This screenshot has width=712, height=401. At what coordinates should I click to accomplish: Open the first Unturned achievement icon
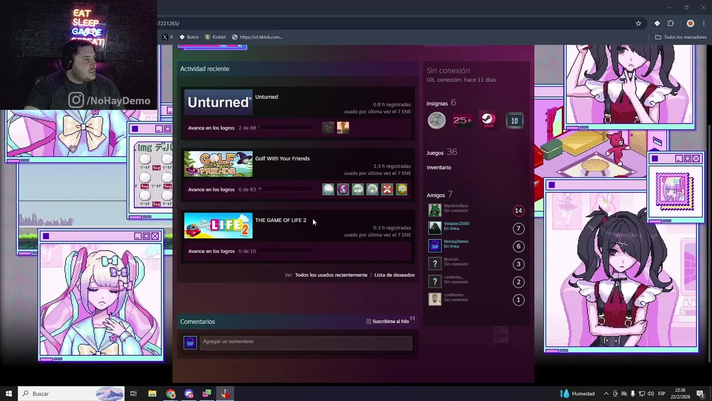(328, 128)
